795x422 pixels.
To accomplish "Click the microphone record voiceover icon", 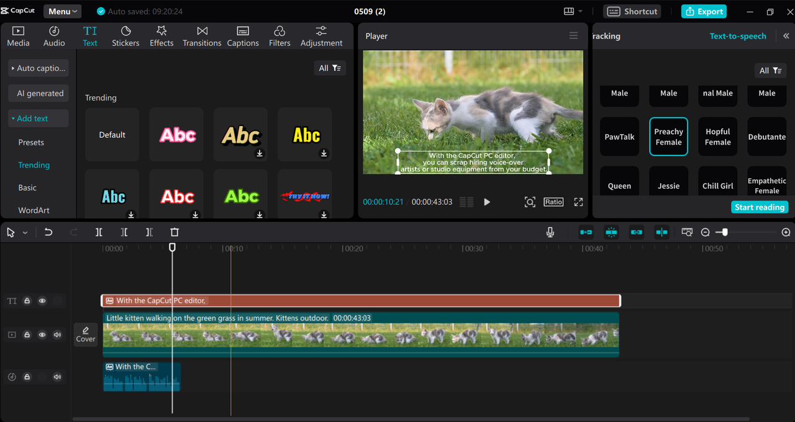I will [x=550, y=232].
